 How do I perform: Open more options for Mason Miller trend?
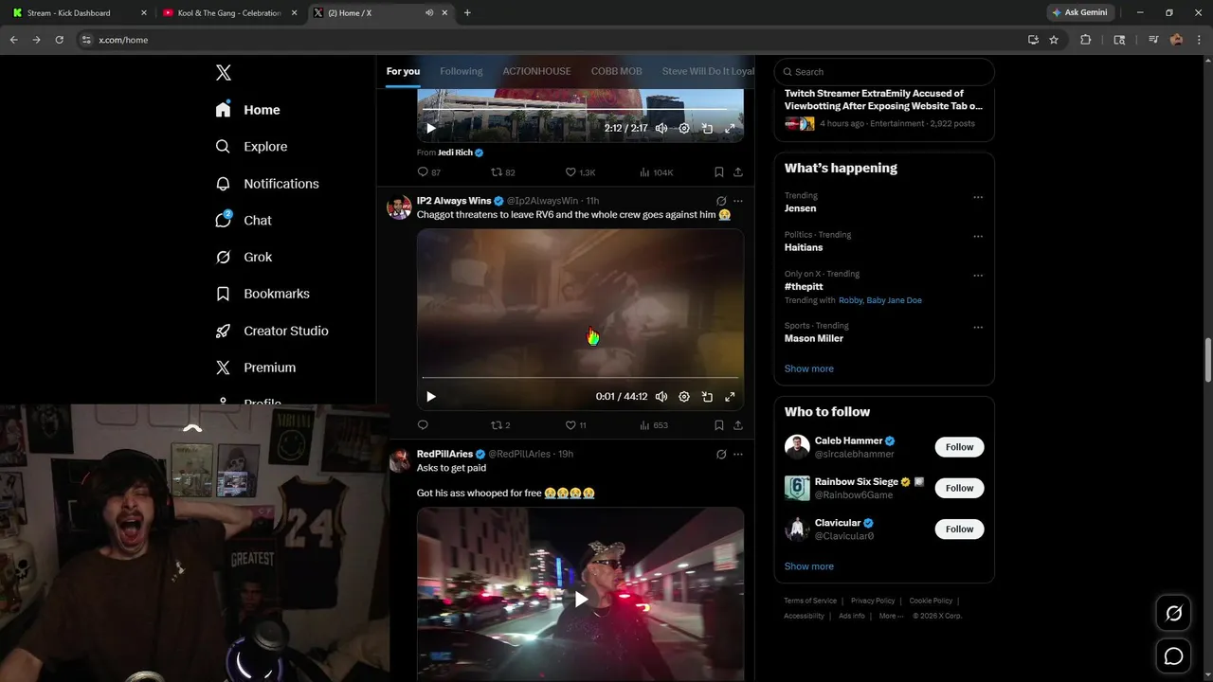978,328
